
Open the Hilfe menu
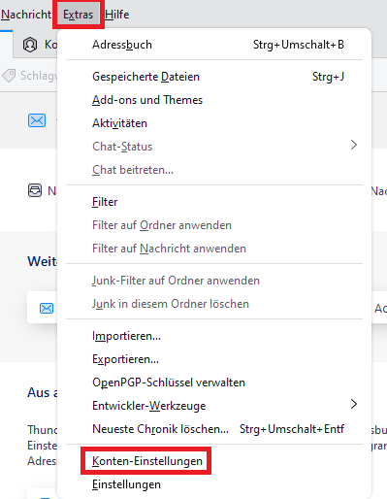coord(117,15)
